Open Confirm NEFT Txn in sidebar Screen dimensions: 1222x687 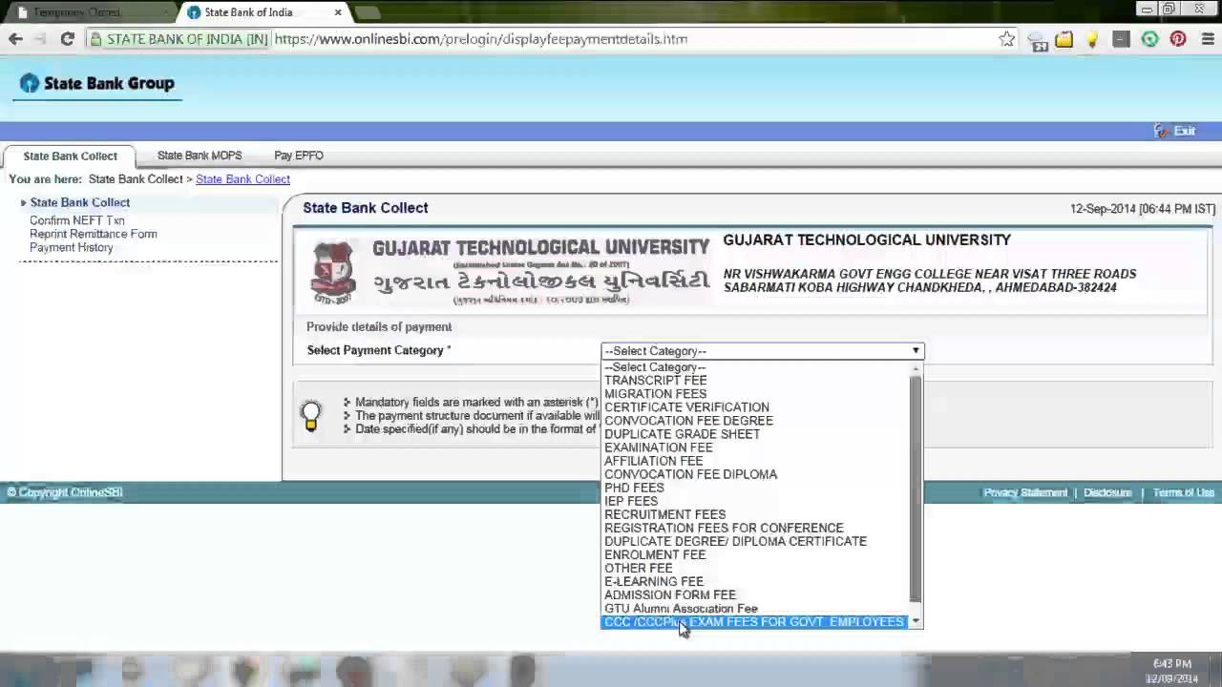tap(76, 220)
